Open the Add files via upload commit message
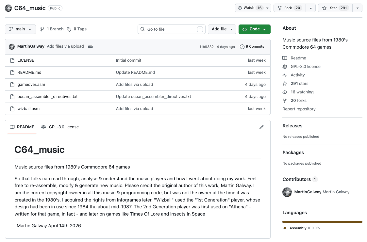This screenshot has height=242, width=367. coord(65,46)
